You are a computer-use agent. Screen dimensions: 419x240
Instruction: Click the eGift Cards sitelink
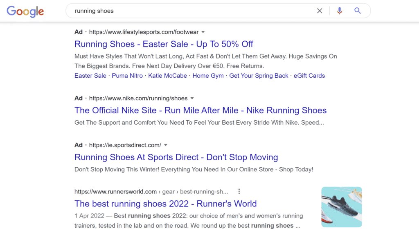[309, 76]
